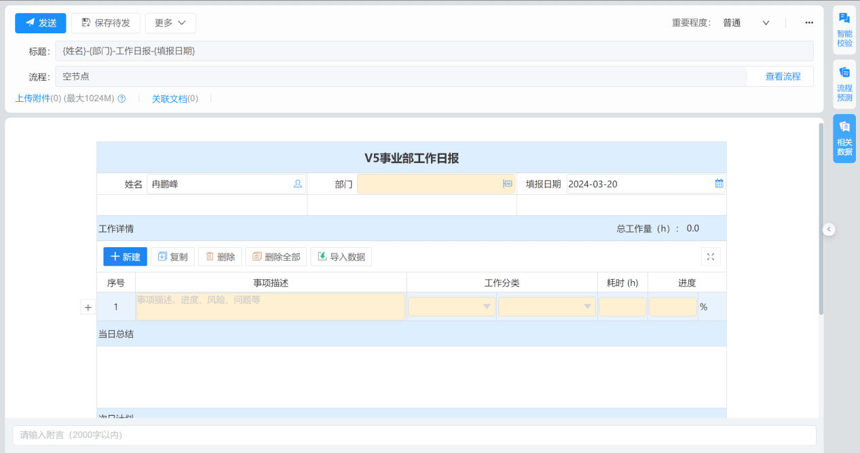This screenshot has width=860, height=453.
Task: Click the 复制 copy button
Action: [x=172, y=257]
